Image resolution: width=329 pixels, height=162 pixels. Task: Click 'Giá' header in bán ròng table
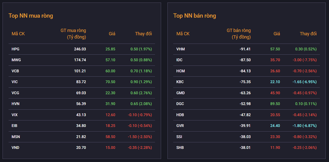[277, 34]
